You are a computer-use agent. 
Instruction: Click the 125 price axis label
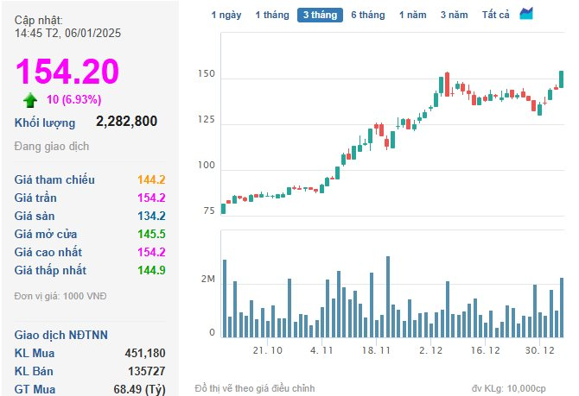tap(206, 119)
